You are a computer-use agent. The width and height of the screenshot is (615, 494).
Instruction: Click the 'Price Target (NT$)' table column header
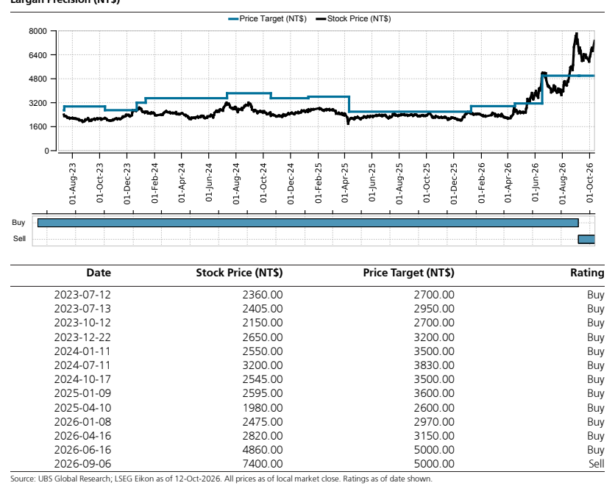[x=409, y=273]
